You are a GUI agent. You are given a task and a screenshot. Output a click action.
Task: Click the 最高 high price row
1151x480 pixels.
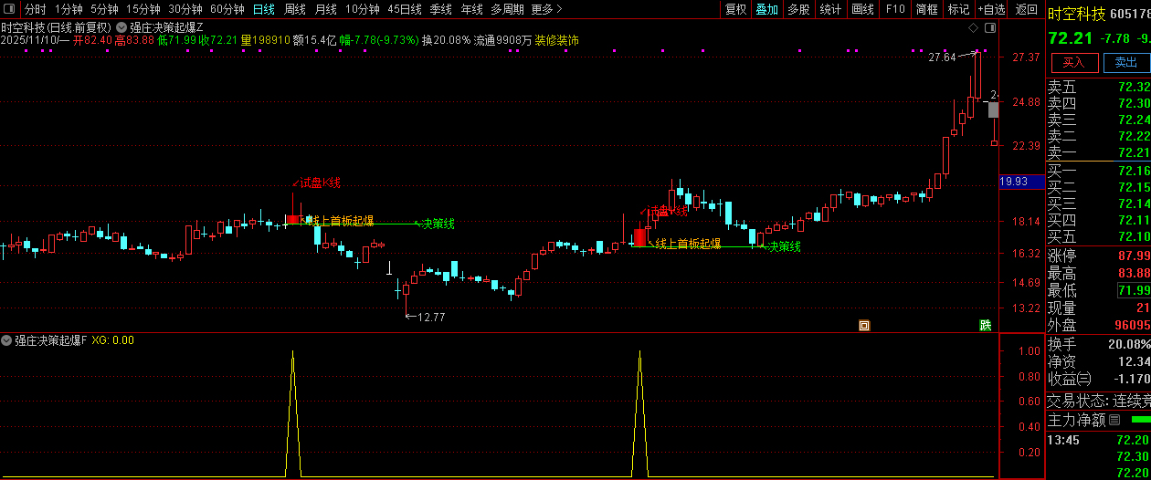click(1099, 273)
